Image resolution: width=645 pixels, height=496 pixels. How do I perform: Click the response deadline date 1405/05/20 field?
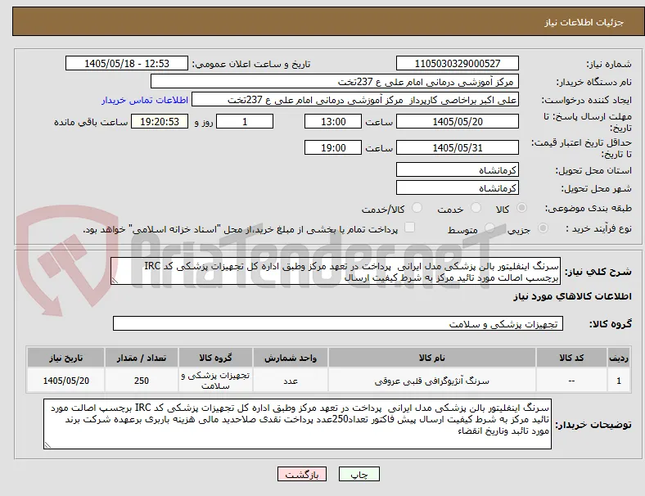point(457,122)
